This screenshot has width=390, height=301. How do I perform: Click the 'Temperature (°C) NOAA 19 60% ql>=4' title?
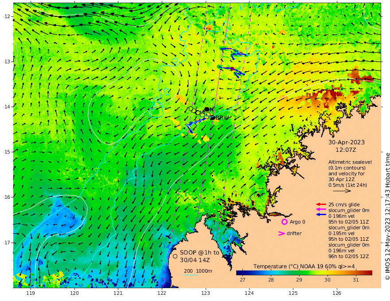pyautogui.click(x=304, y=266)
